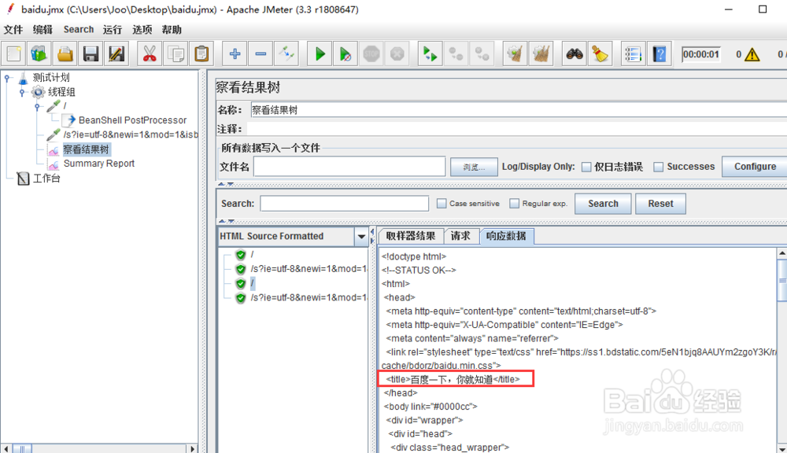Open the Search menu
This screenshot has height=453, width=787.
tap(78, 29)
